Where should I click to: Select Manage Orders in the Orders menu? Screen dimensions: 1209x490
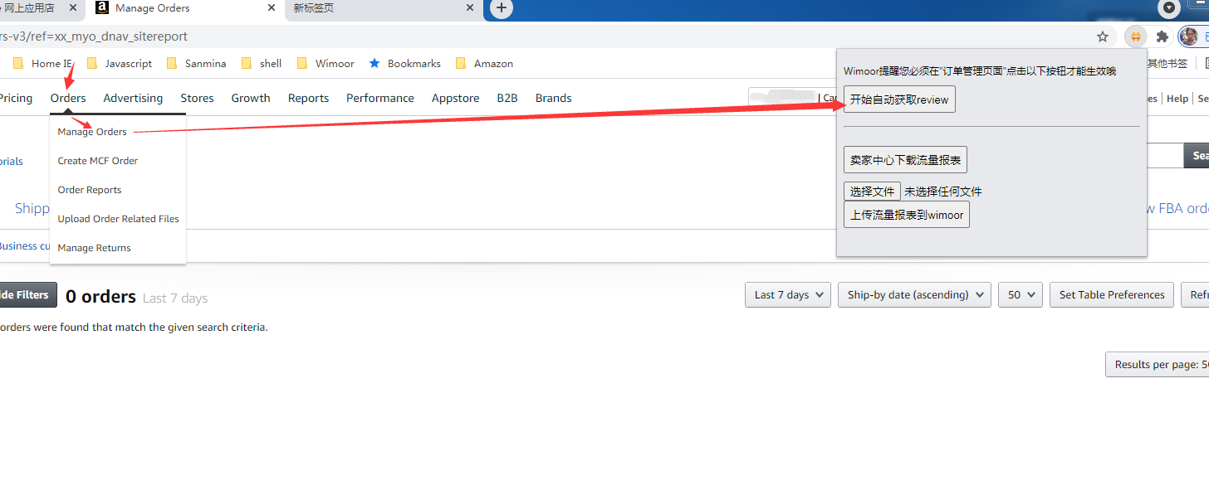[x=92, y=132]
